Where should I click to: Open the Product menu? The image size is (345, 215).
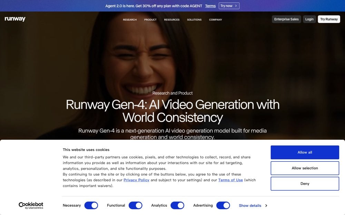click(x=150, y=20)
